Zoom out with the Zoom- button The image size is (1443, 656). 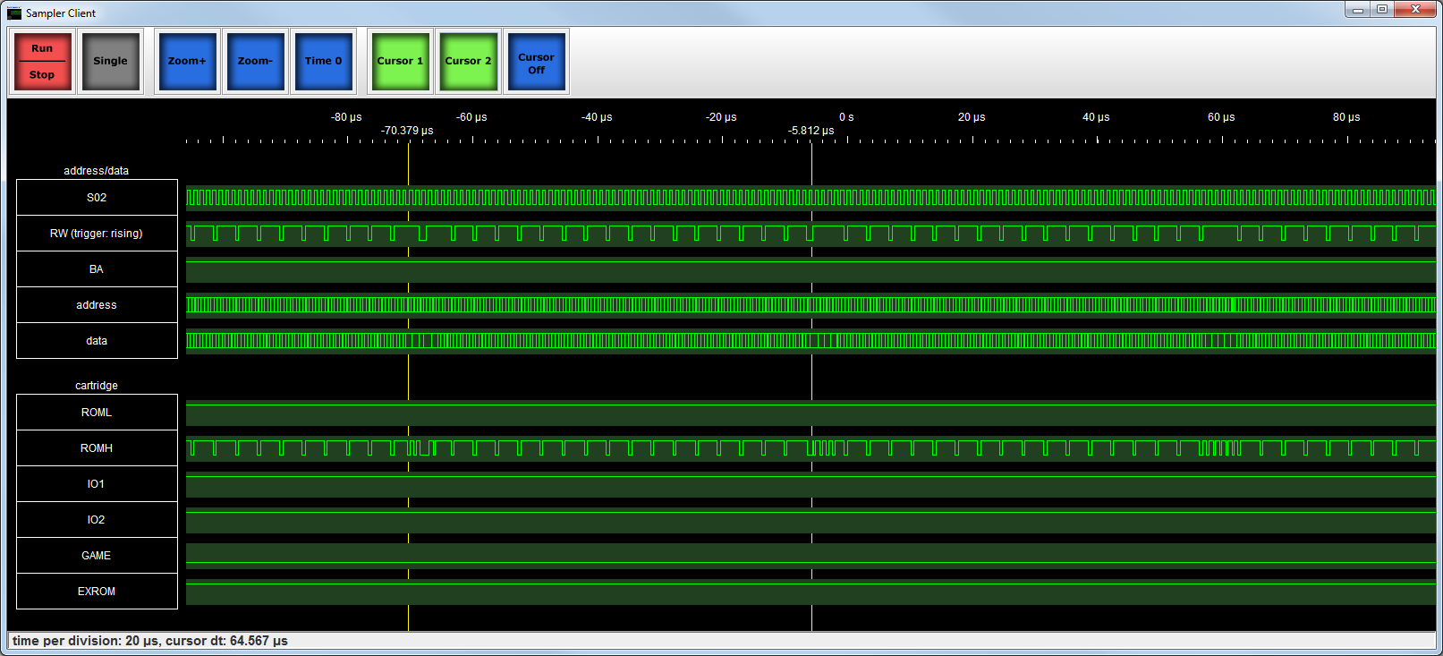[x=255, y=61]
